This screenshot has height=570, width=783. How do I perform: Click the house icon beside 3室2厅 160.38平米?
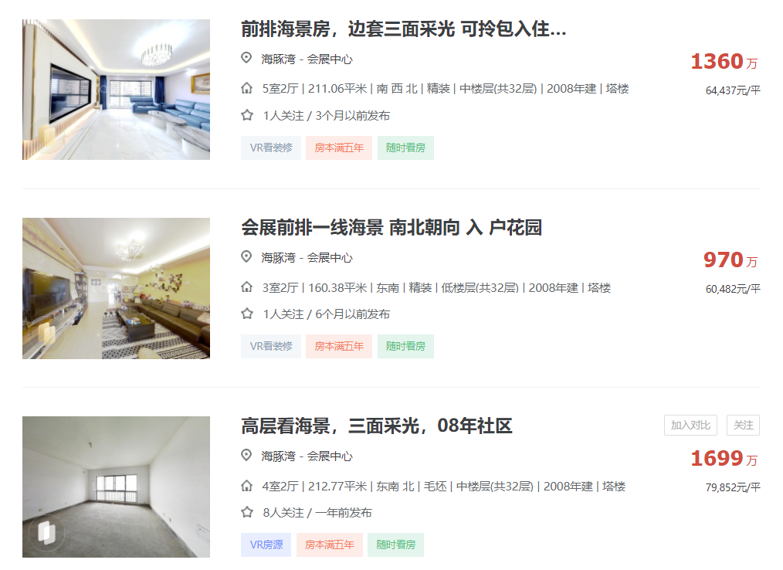(246, 287)
